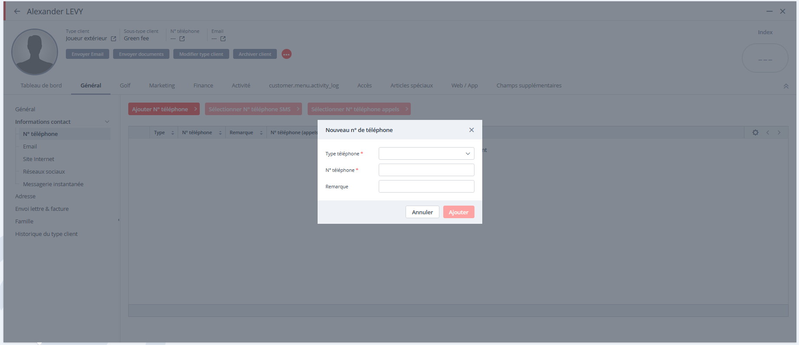The width and height of the screenshot is (799, 345).
Task: Click Envoyer documents button
Action: tap(141, 54)
